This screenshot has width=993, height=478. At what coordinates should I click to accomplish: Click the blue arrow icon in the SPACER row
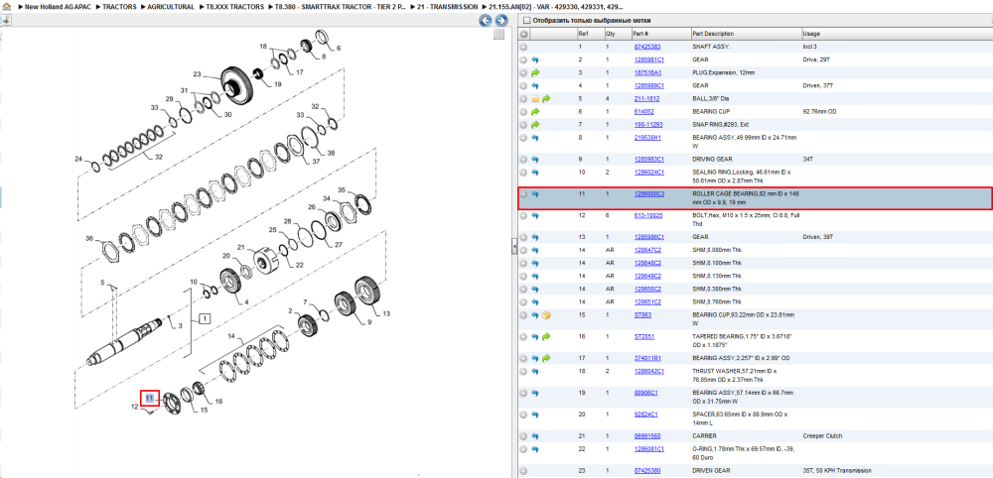coord(534,415)
